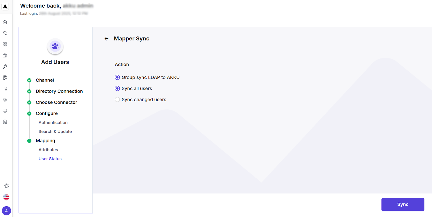Click the US flag language icon

(x=6, y=197)
